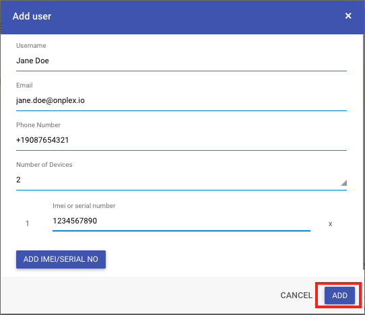Viewport: 365px width, 315px height.
Task: Remove IMEI entry 1 with x icon
Action: (x=330, y=224)
